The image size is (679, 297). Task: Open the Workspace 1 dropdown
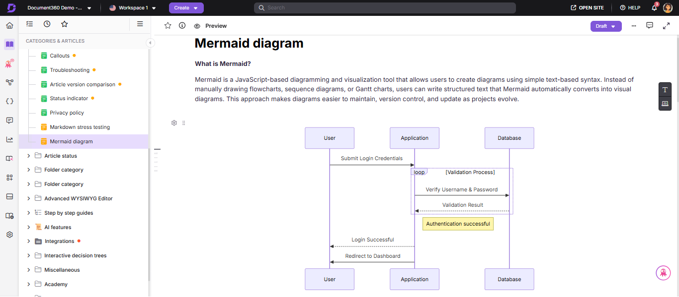coord(133,8)
